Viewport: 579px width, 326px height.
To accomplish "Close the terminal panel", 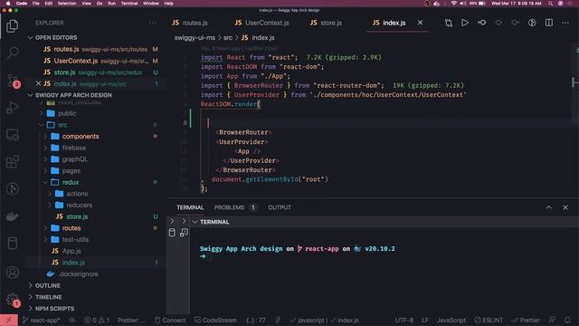I will 565,207.
